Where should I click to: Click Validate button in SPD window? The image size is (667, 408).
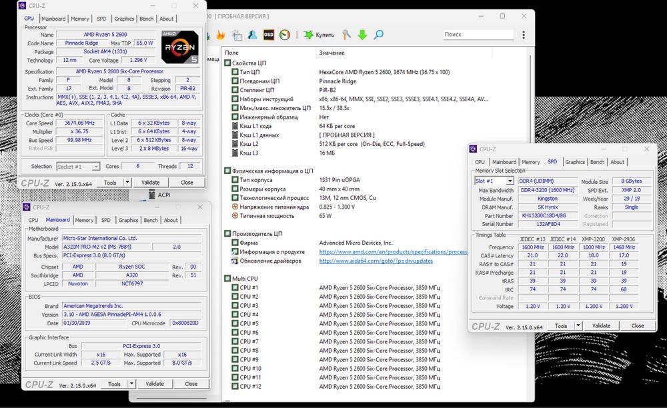point(601,326)
